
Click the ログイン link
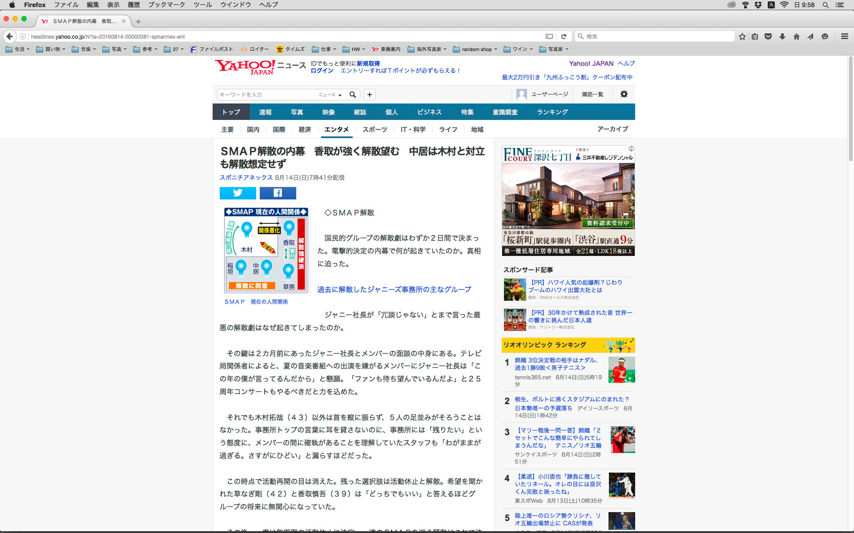(x=322, y=71)
